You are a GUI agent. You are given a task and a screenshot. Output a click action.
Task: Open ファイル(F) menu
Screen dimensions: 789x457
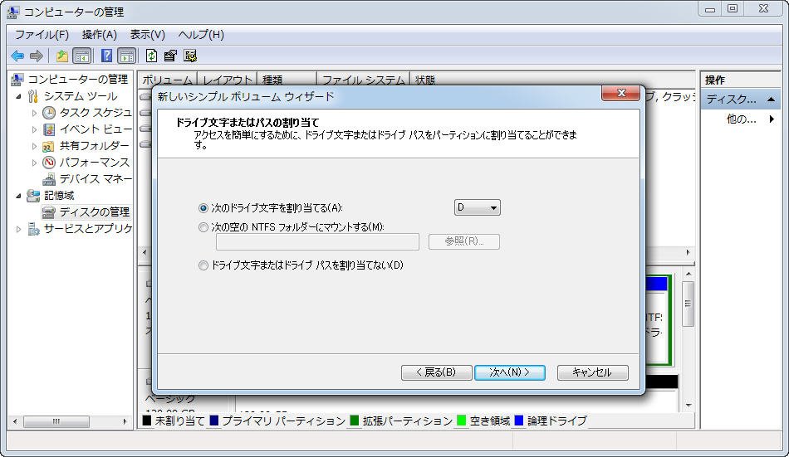(42, 35)
